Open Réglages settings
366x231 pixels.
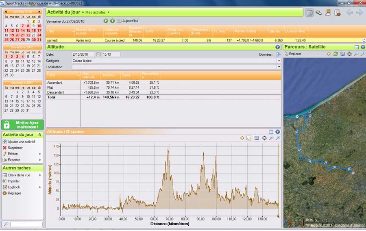pos(15,194)
